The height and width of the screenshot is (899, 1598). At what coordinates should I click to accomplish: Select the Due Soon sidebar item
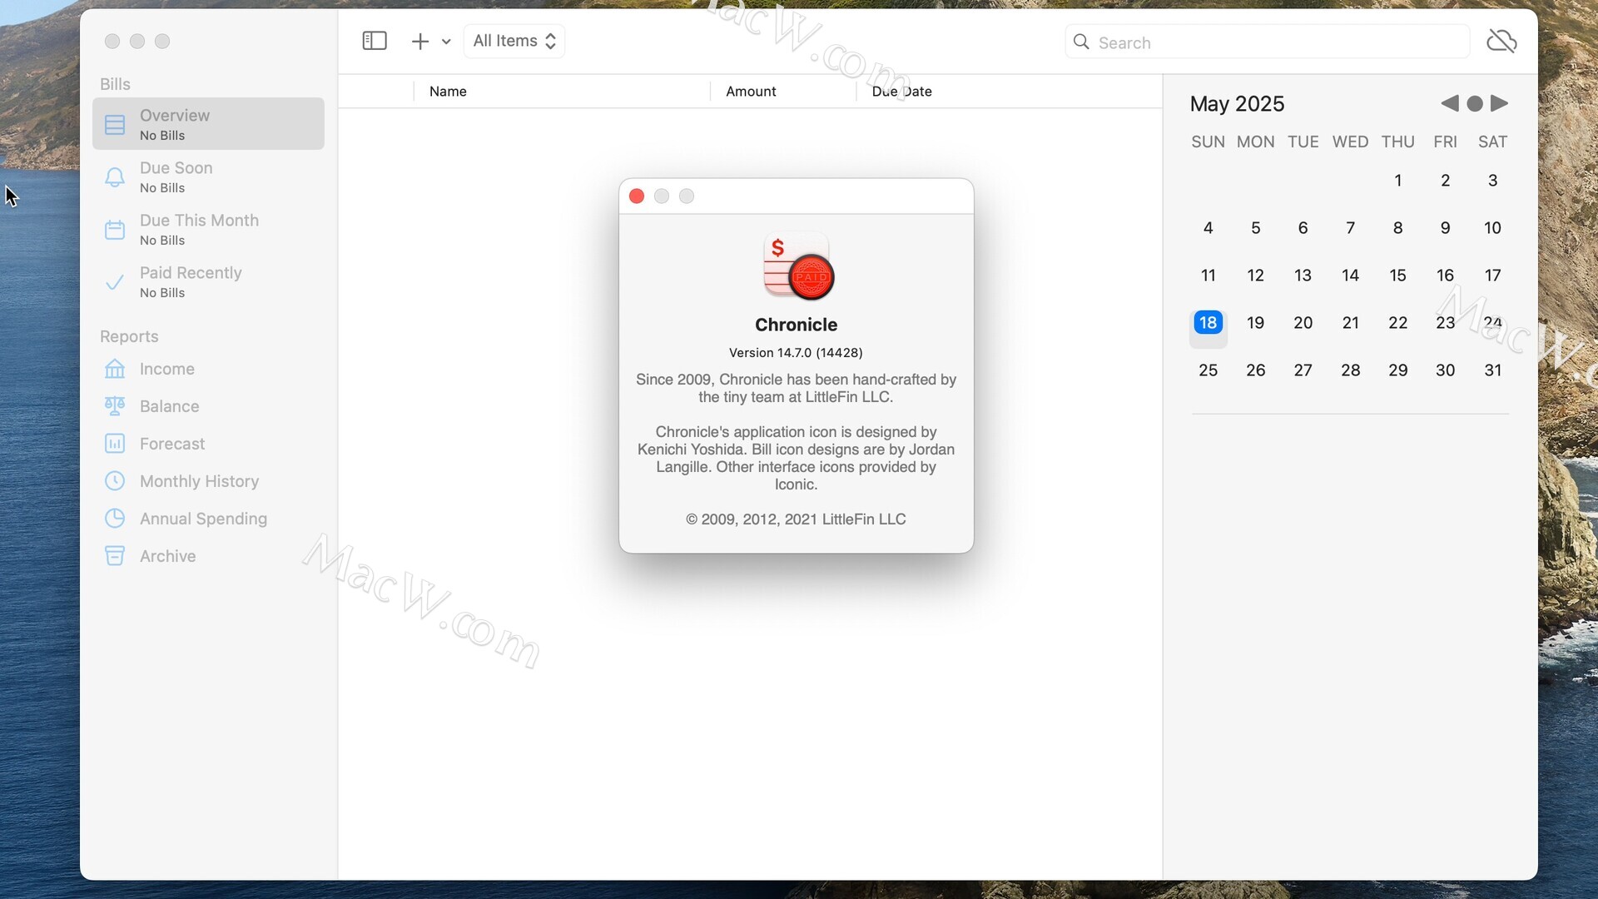pos(208,176)
